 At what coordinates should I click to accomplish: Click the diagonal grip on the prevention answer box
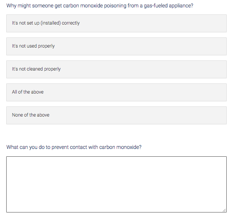[x=224, y=210]
